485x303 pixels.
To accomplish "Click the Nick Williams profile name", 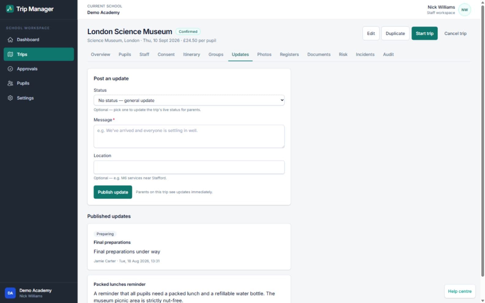I will 441,7.
